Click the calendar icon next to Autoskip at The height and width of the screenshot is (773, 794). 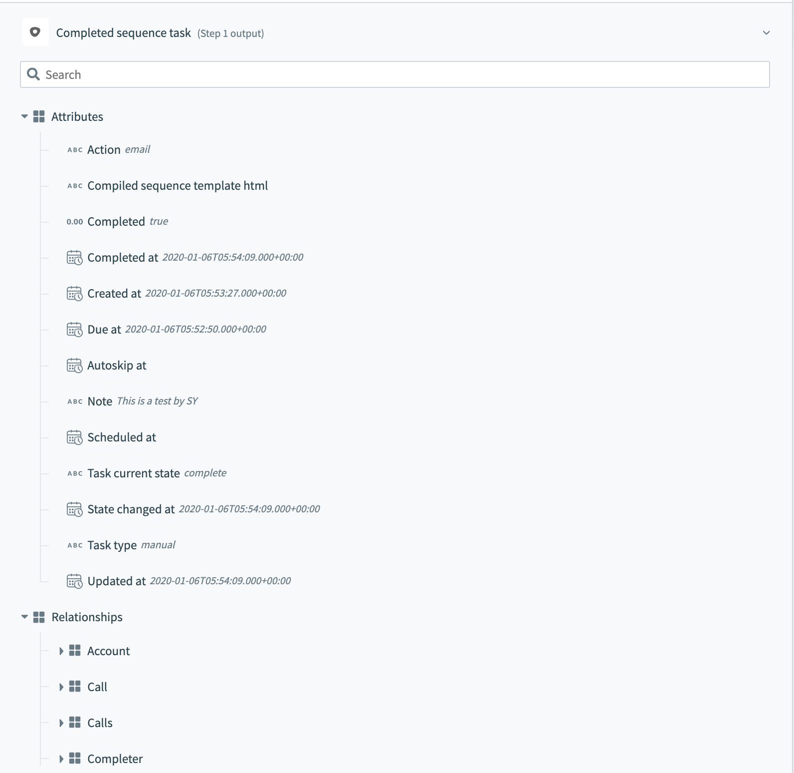(x=74, y=366)
